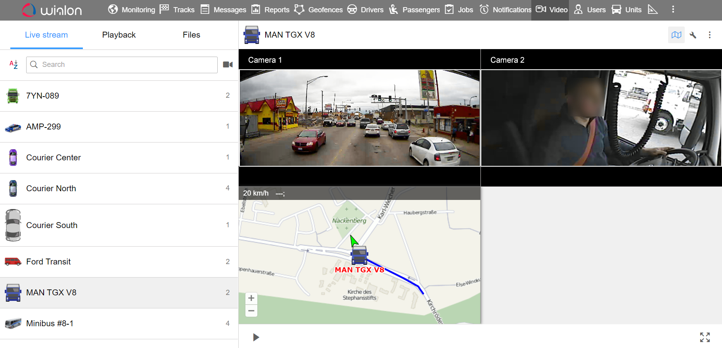Enter fullscreen video mode

tap(705, 337)
